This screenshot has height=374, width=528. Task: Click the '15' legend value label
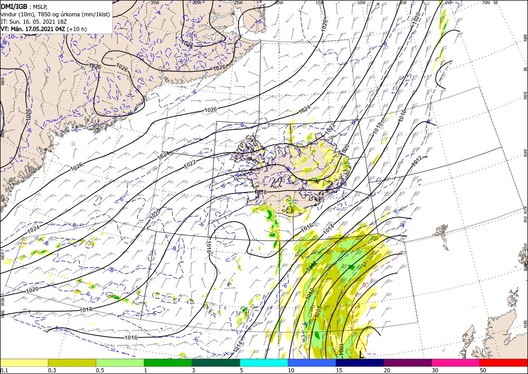click(339, 370)
